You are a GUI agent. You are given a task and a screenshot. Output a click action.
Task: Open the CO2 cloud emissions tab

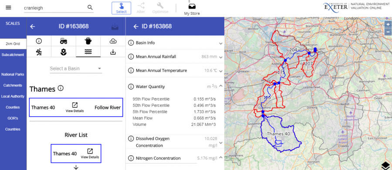[x=113, y=41]
